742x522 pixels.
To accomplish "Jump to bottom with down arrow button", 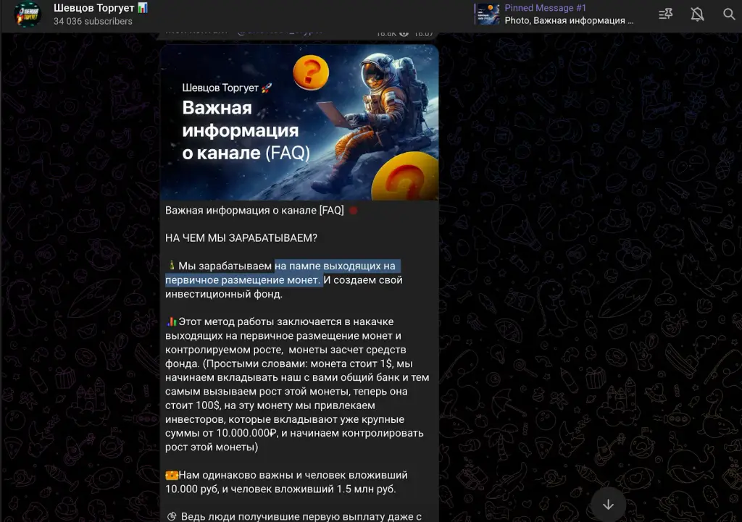I will click(x=608, y=505).
